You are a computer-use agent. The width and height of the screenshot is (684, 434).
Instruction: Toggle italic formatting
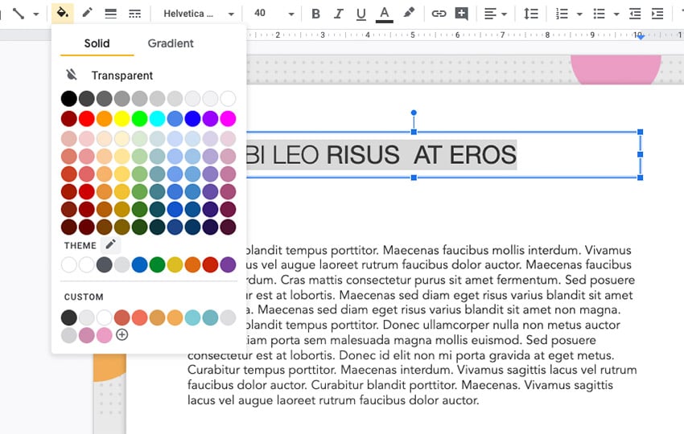click(338, 14)
